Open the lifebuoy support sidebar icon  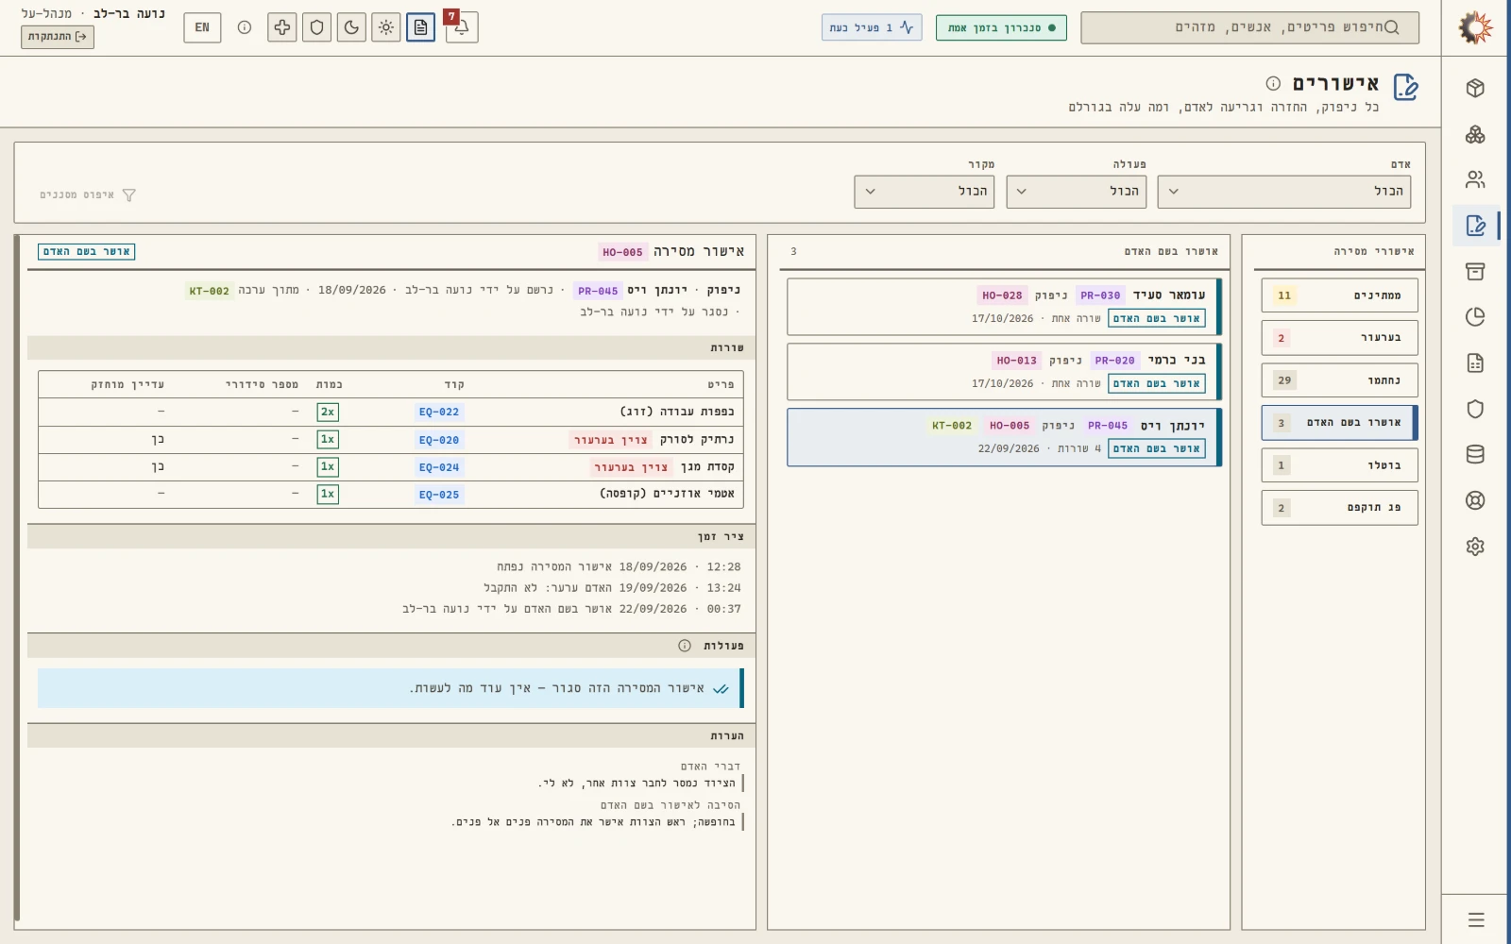coord(1475,500)
